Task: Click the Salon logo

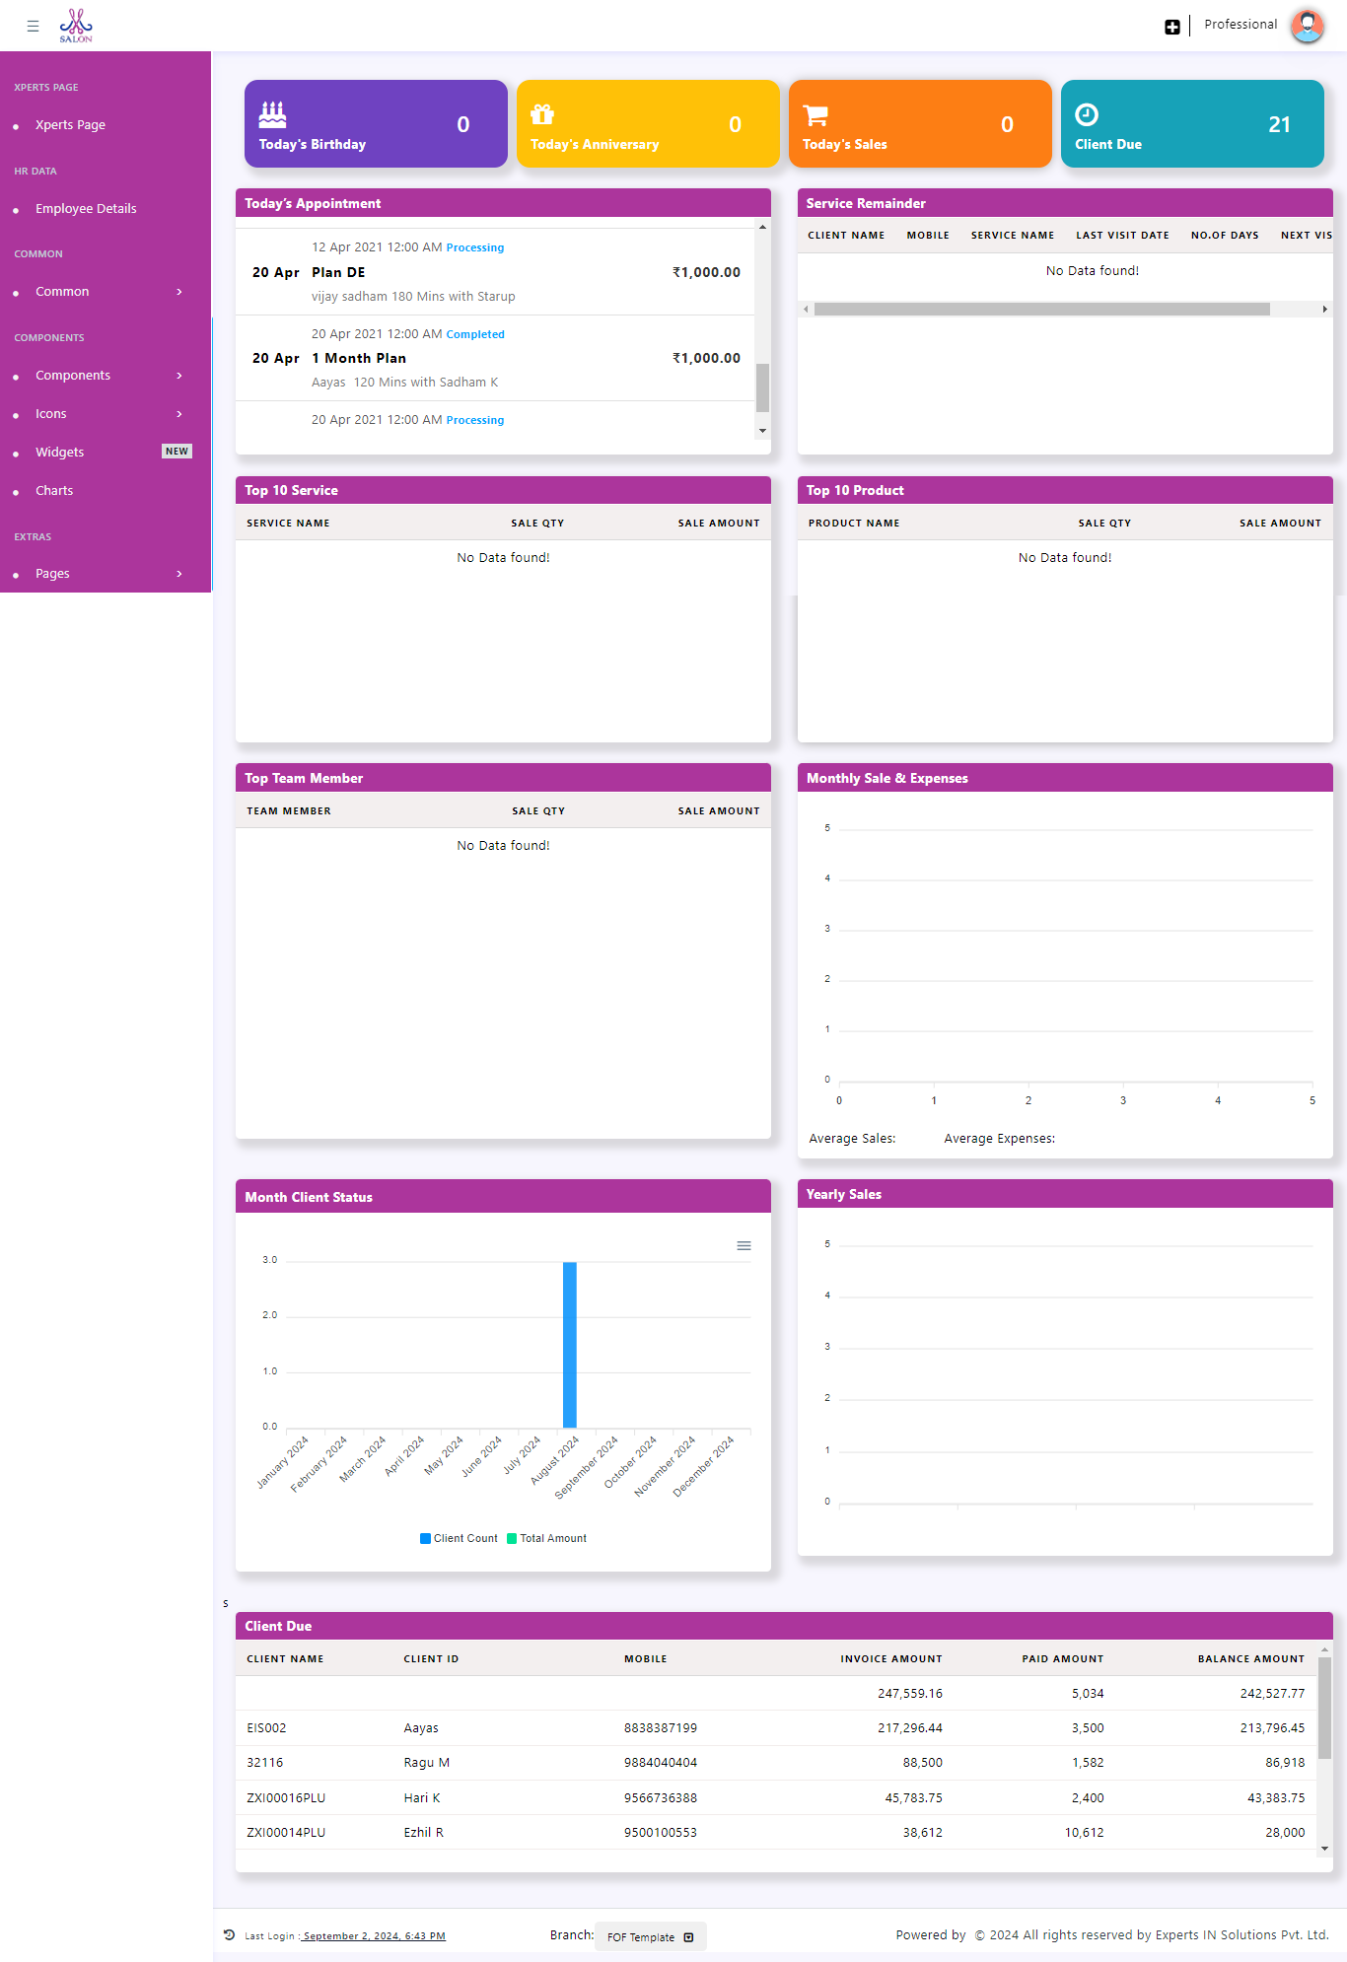Action: coord(76,26)
